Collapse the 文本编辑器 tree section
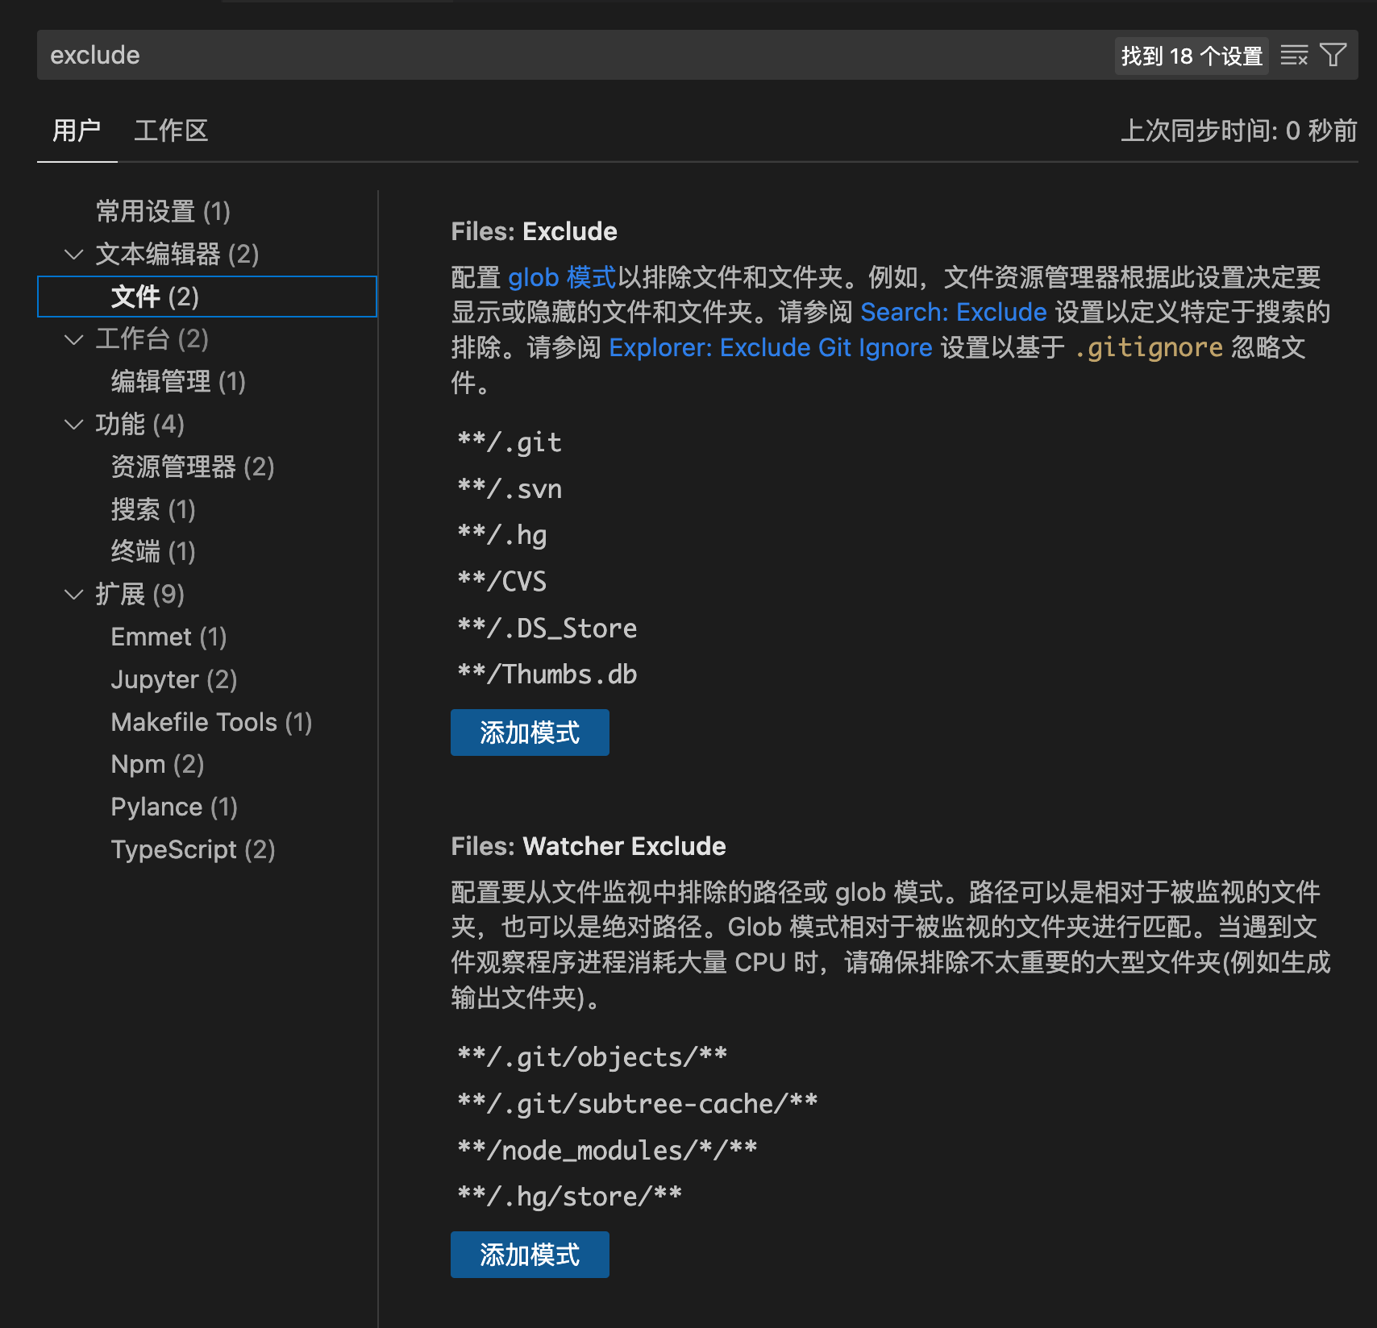The width and height of the screenshot is (1377, 1328). click(74, 254)
